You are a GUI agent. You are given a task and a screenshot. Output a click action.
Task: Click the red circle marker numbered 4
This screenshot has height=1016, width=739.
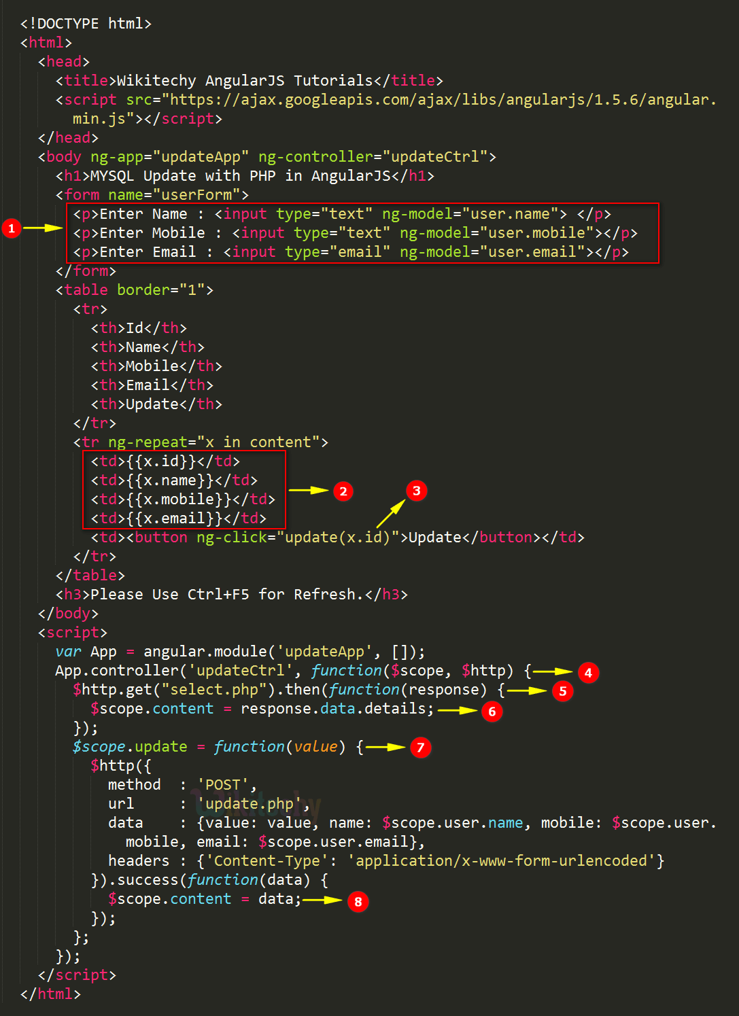(588, 673)
